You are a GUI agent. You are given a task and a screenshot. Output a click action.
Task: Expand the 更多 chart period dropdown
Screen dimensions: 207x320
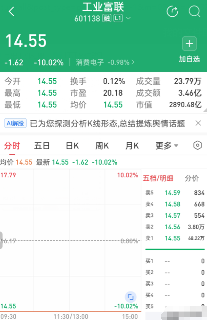coord(167,146)
